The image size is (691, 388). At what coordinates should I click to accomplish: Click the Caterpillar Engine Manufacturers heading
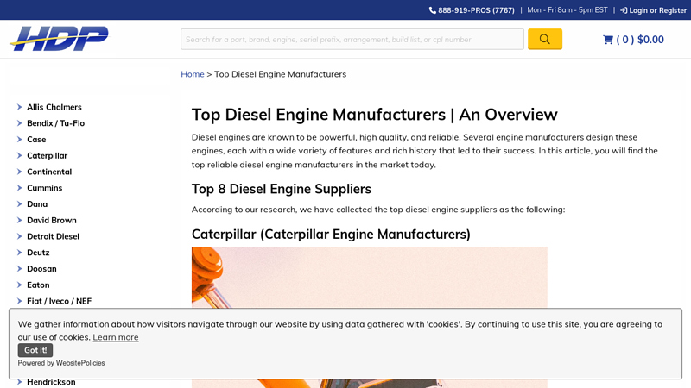click(331, 234)
